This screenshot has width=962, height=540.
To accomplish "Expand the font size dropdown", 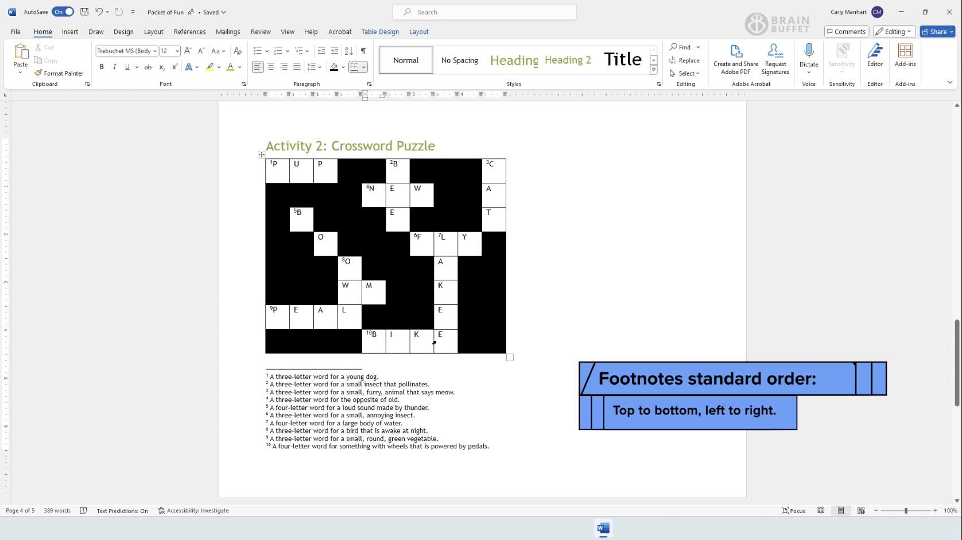I will (177, 51).
